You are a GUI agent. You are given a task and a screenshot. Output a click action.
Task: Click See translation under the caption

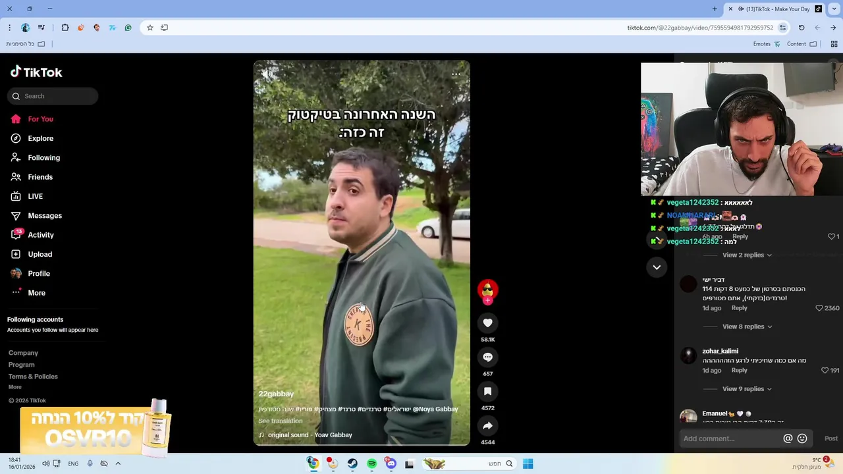[281, 421]
